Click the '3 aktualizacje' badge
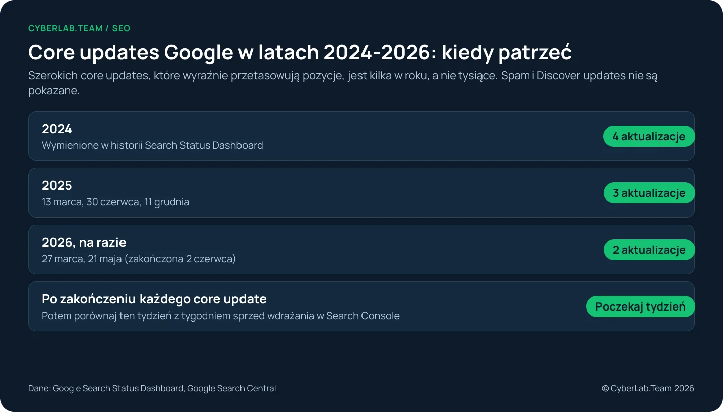723x412 pixels. [649, 193]
